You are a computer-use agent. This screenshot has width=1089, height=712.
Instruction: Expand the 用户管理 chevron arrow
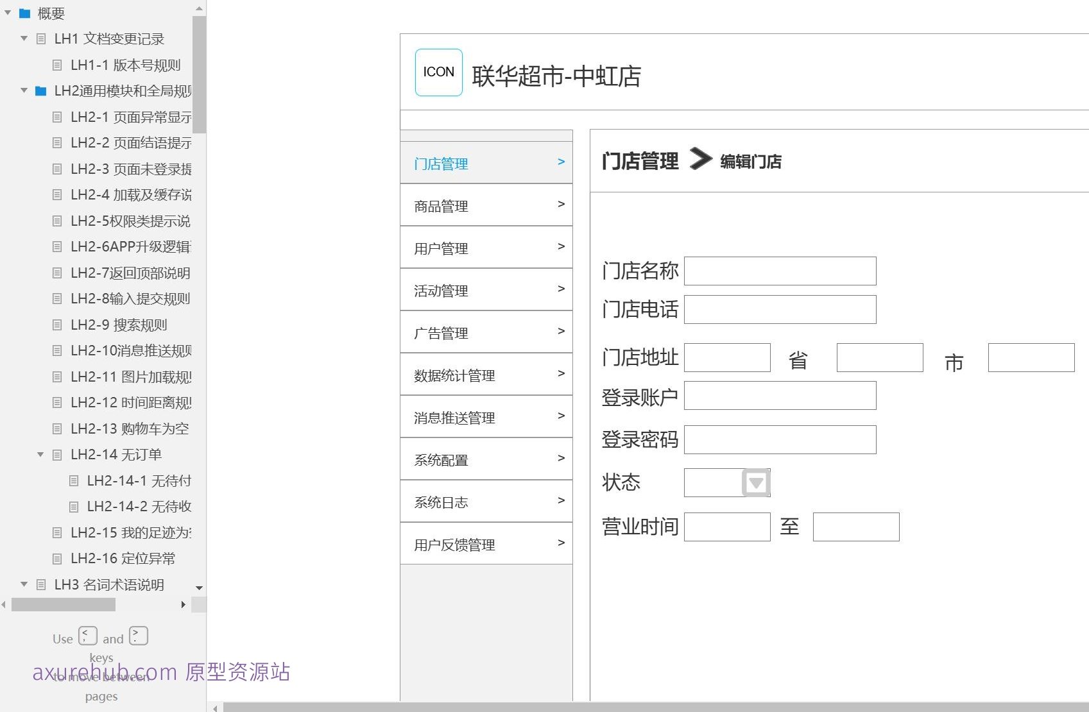tap(562, 246)
